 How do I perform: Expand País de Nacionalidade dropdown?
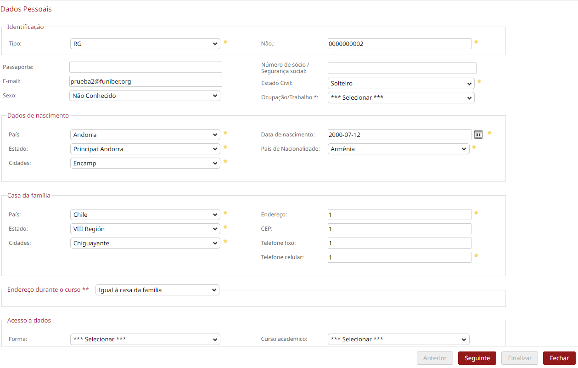coord(398,149)
